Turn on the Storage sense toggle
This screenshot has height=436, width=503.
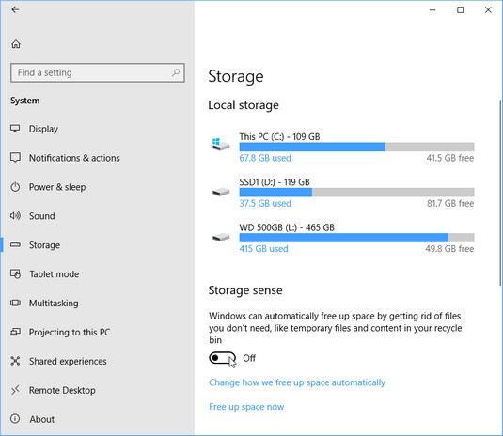[x=222, y=358]
